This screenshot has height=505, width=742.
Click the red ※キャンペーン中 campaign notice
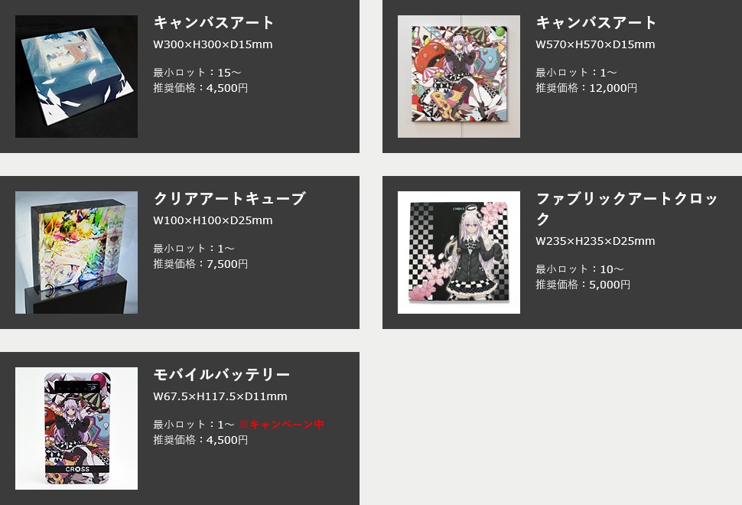(281, 425)
